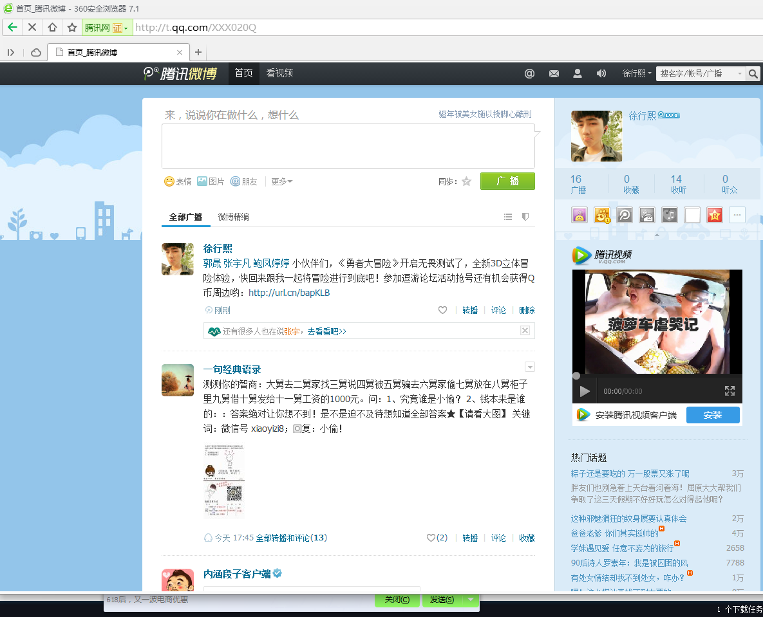Select the 全部广播 feed tab
The image size is (763, 617).
pyautogui.click(x=185, y=217)
